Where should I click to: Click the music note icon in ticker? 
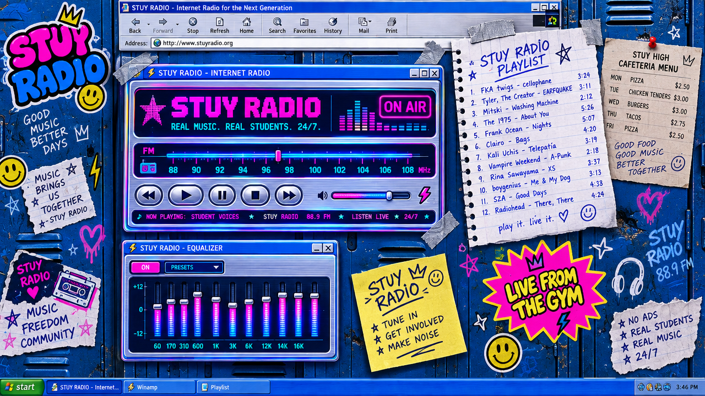click(139, 217)
